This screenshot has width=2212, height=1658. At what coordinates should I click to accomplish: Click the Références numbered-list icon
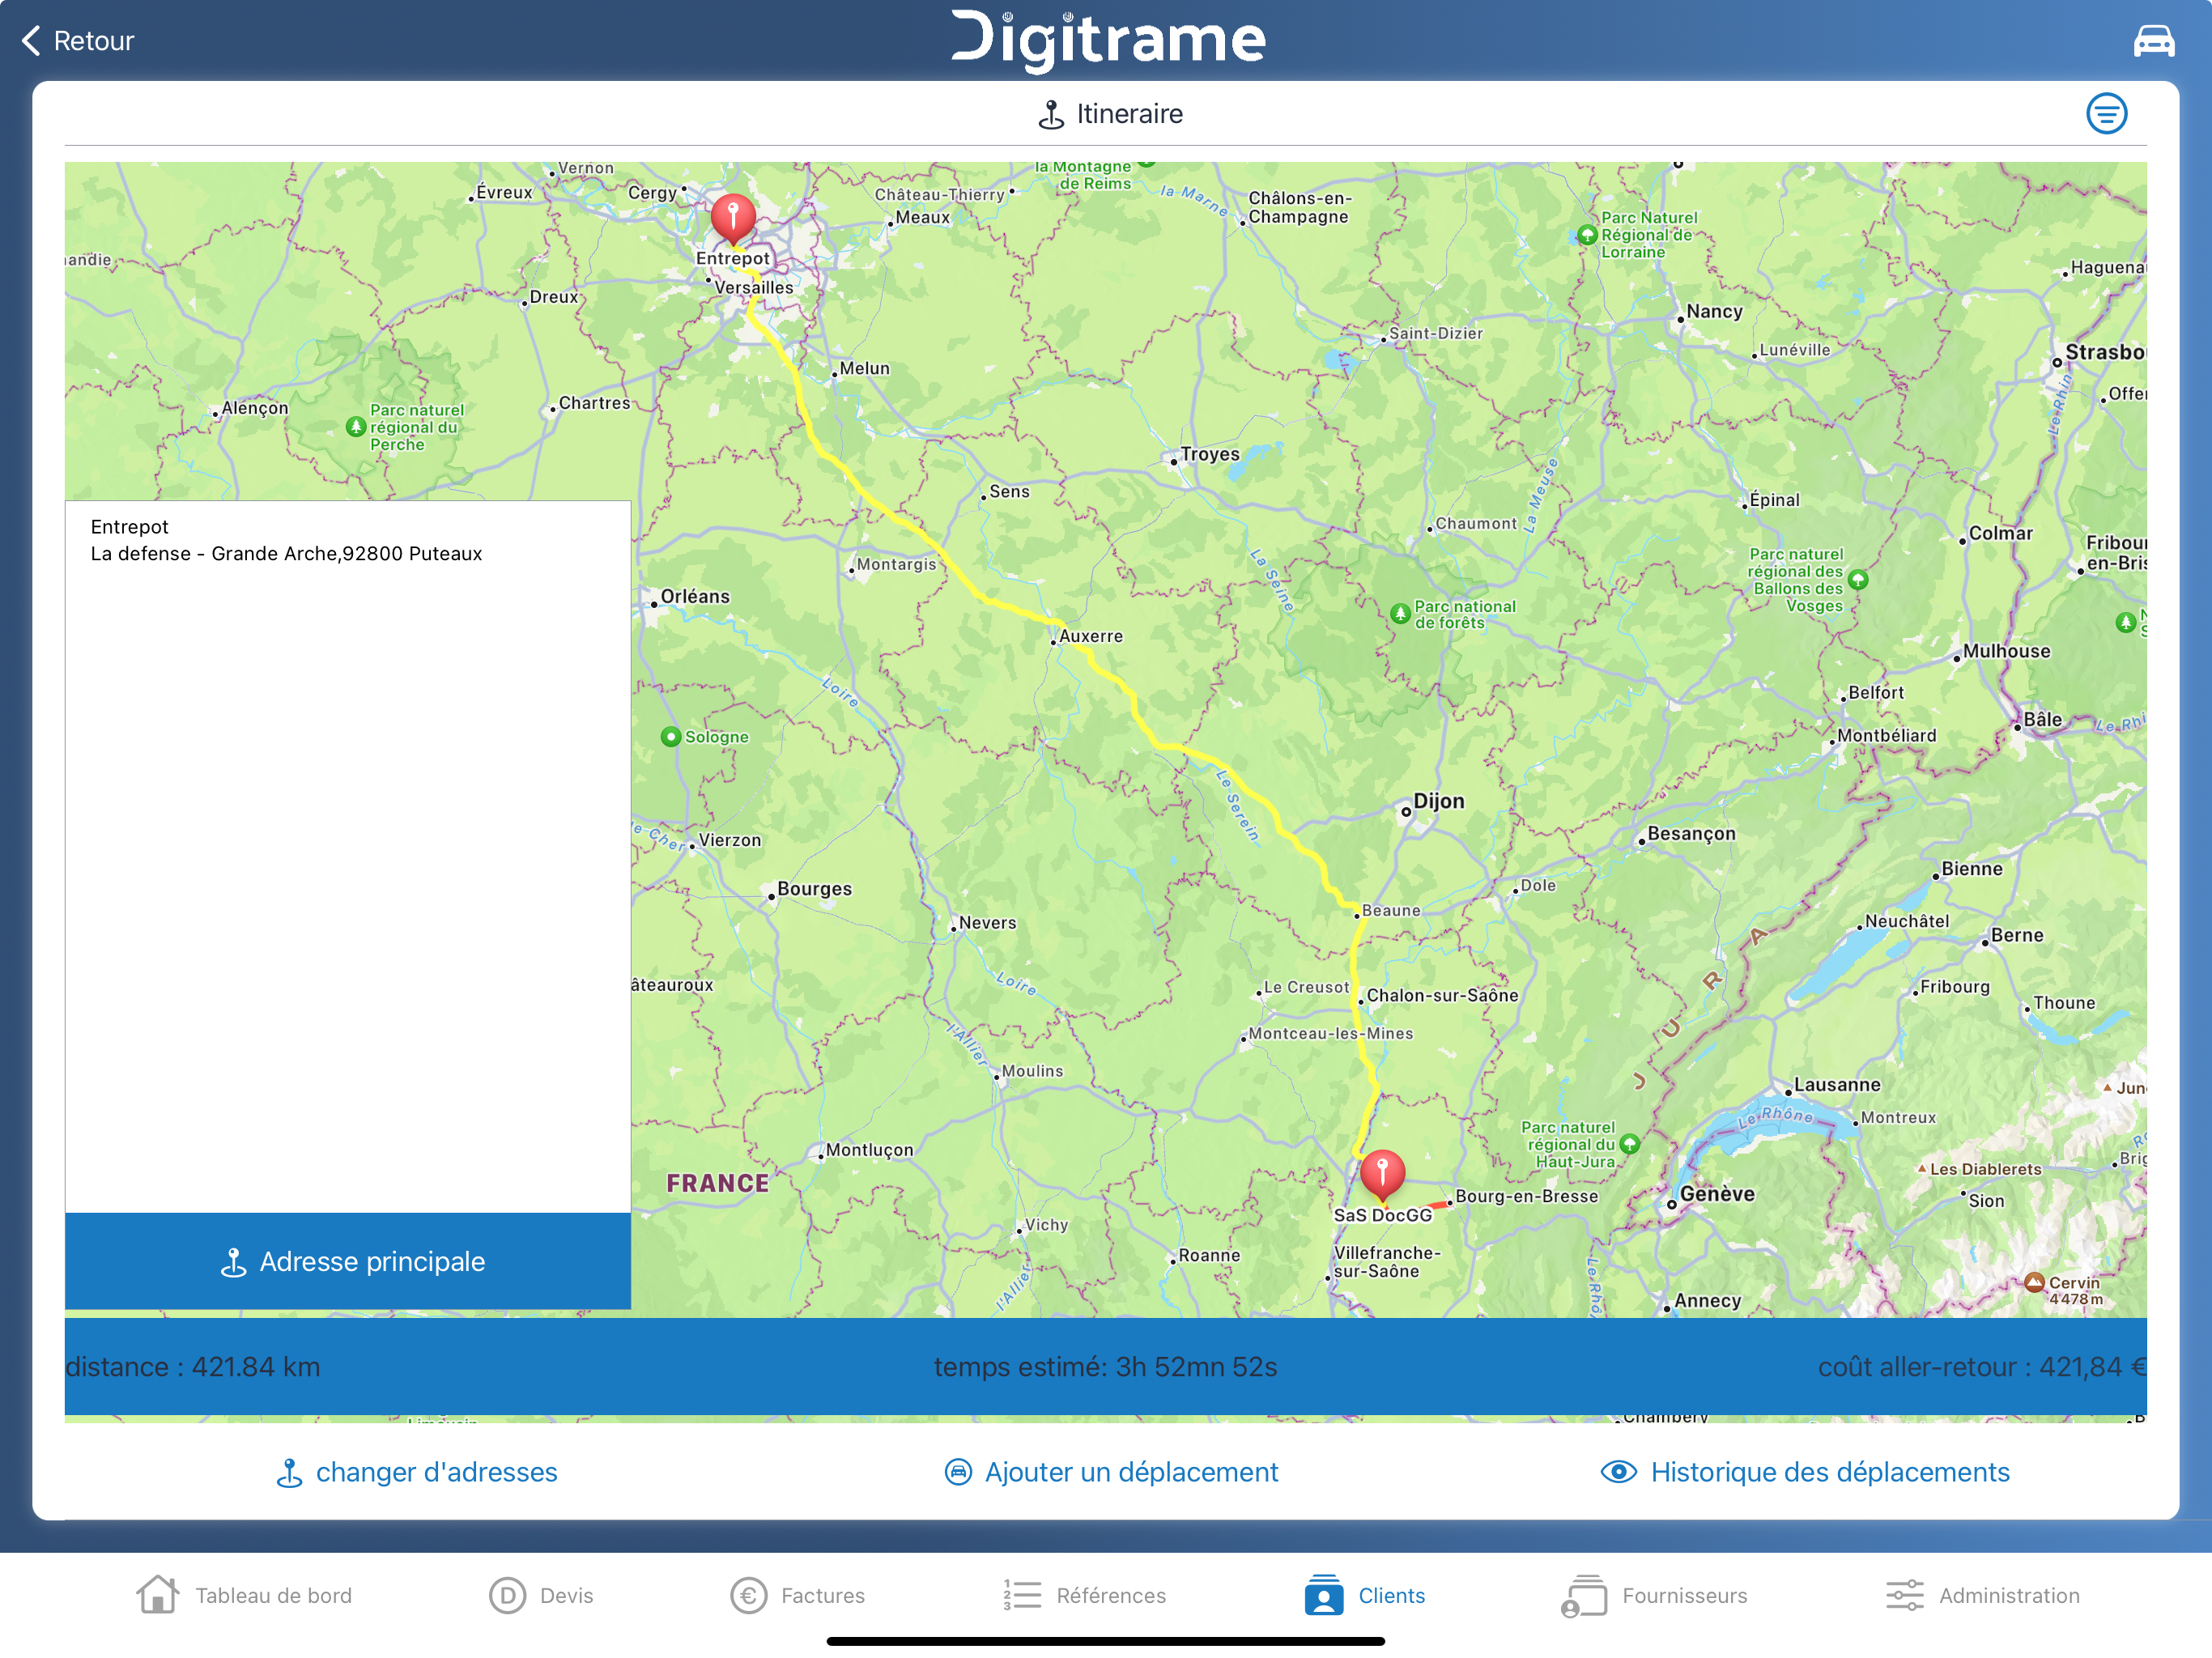(1022, 1595)
